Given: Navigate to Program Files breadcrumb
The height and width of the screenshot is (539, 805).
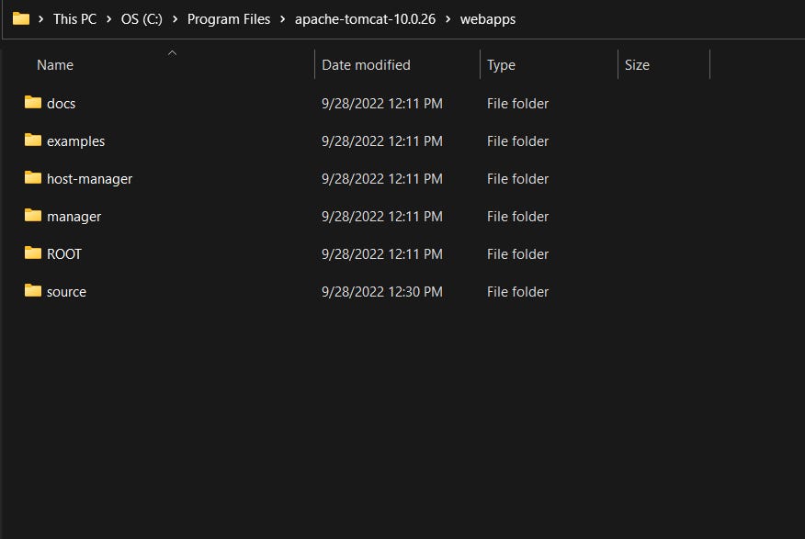Looking at the screenshot, I should (229, 19).
